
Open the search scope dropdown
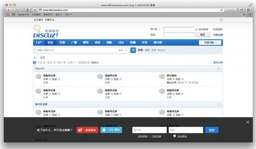[123, 50]
